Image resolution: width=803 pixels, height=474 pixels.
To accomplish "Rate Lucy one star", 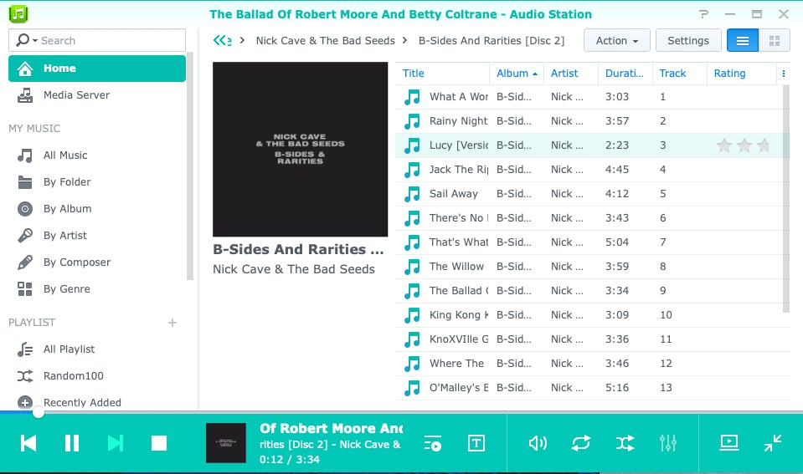I will [724, 145].
